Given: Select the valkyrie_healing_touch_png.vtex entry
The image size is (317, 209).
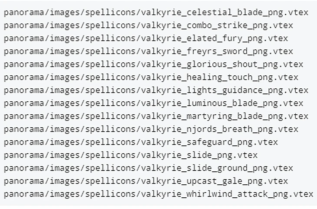Looking at the screenshot, I should pyautogui.click(x=151, y=77).
